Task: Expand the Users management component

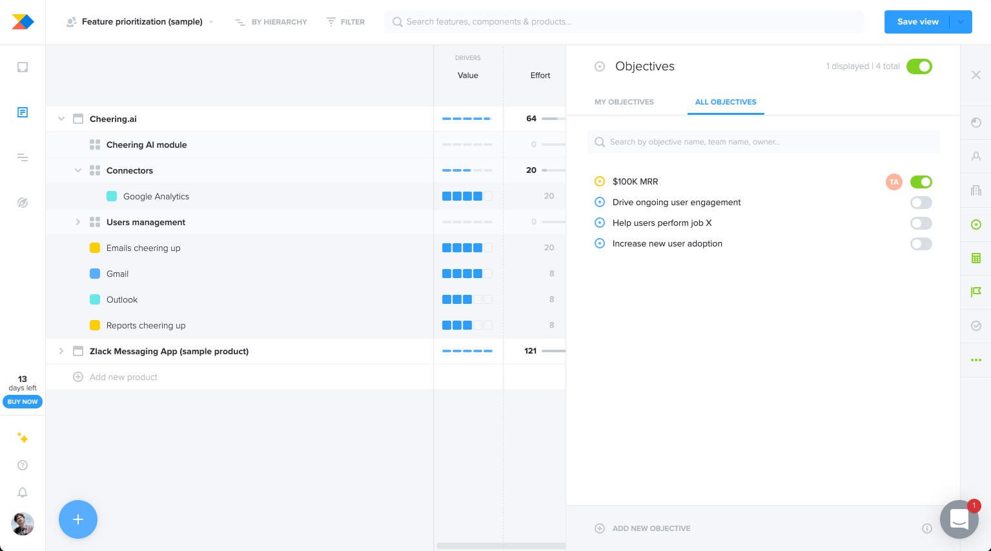Action: [77, 221]
